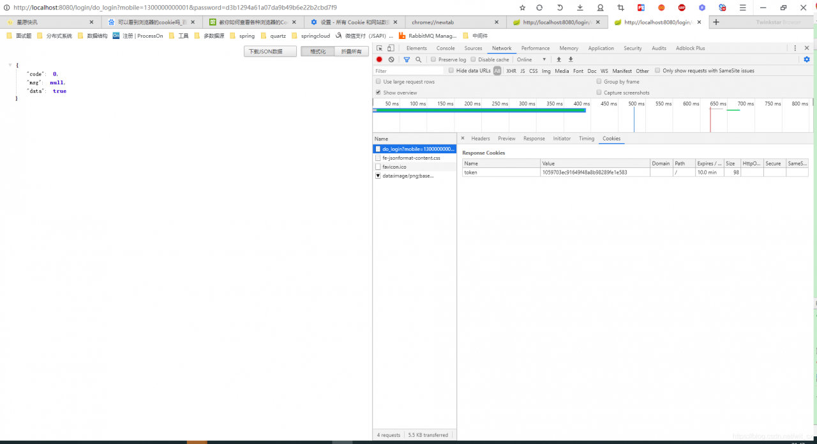
Task: Open the quartz bookmarks folder
Action: coord(273,36)
